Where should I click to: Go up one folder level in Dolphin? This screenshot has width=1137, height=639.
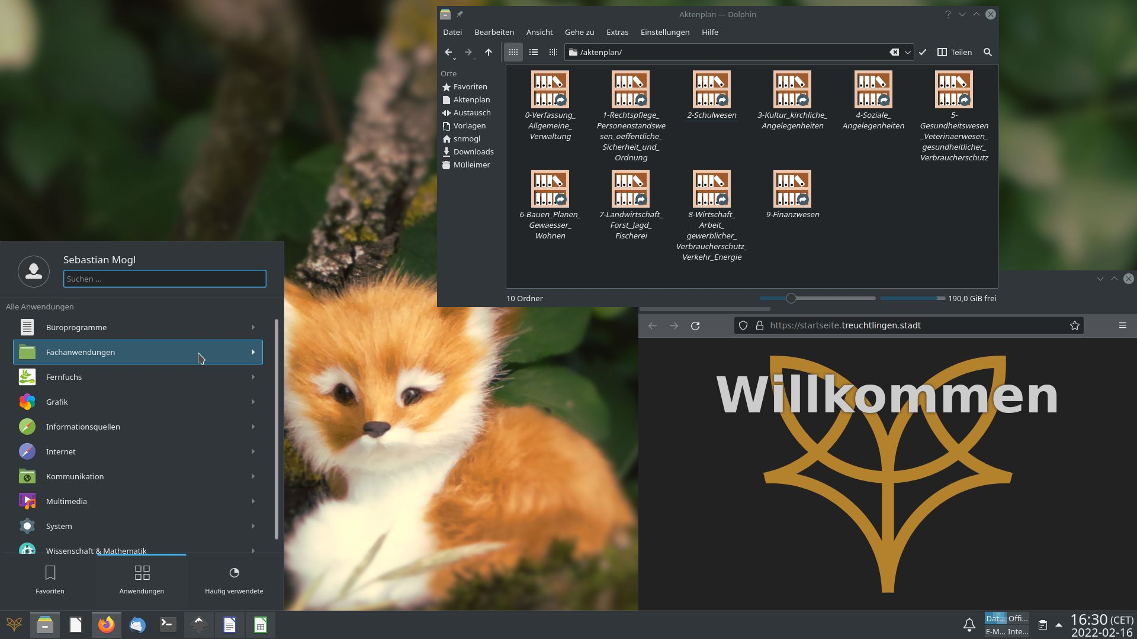(489, 52)
